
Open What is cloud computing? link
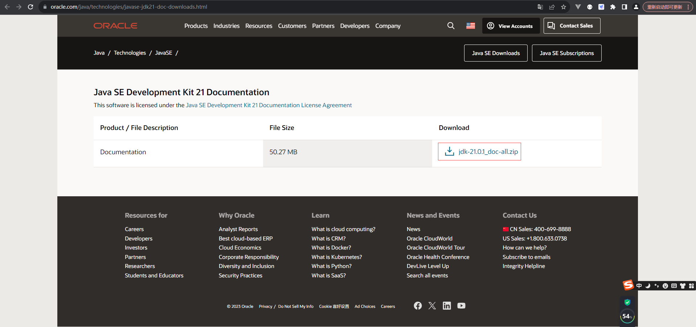click(x=343, y=229)
